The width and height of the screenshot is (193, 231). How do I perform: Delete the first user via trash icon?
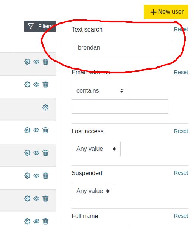click(45, 62)
